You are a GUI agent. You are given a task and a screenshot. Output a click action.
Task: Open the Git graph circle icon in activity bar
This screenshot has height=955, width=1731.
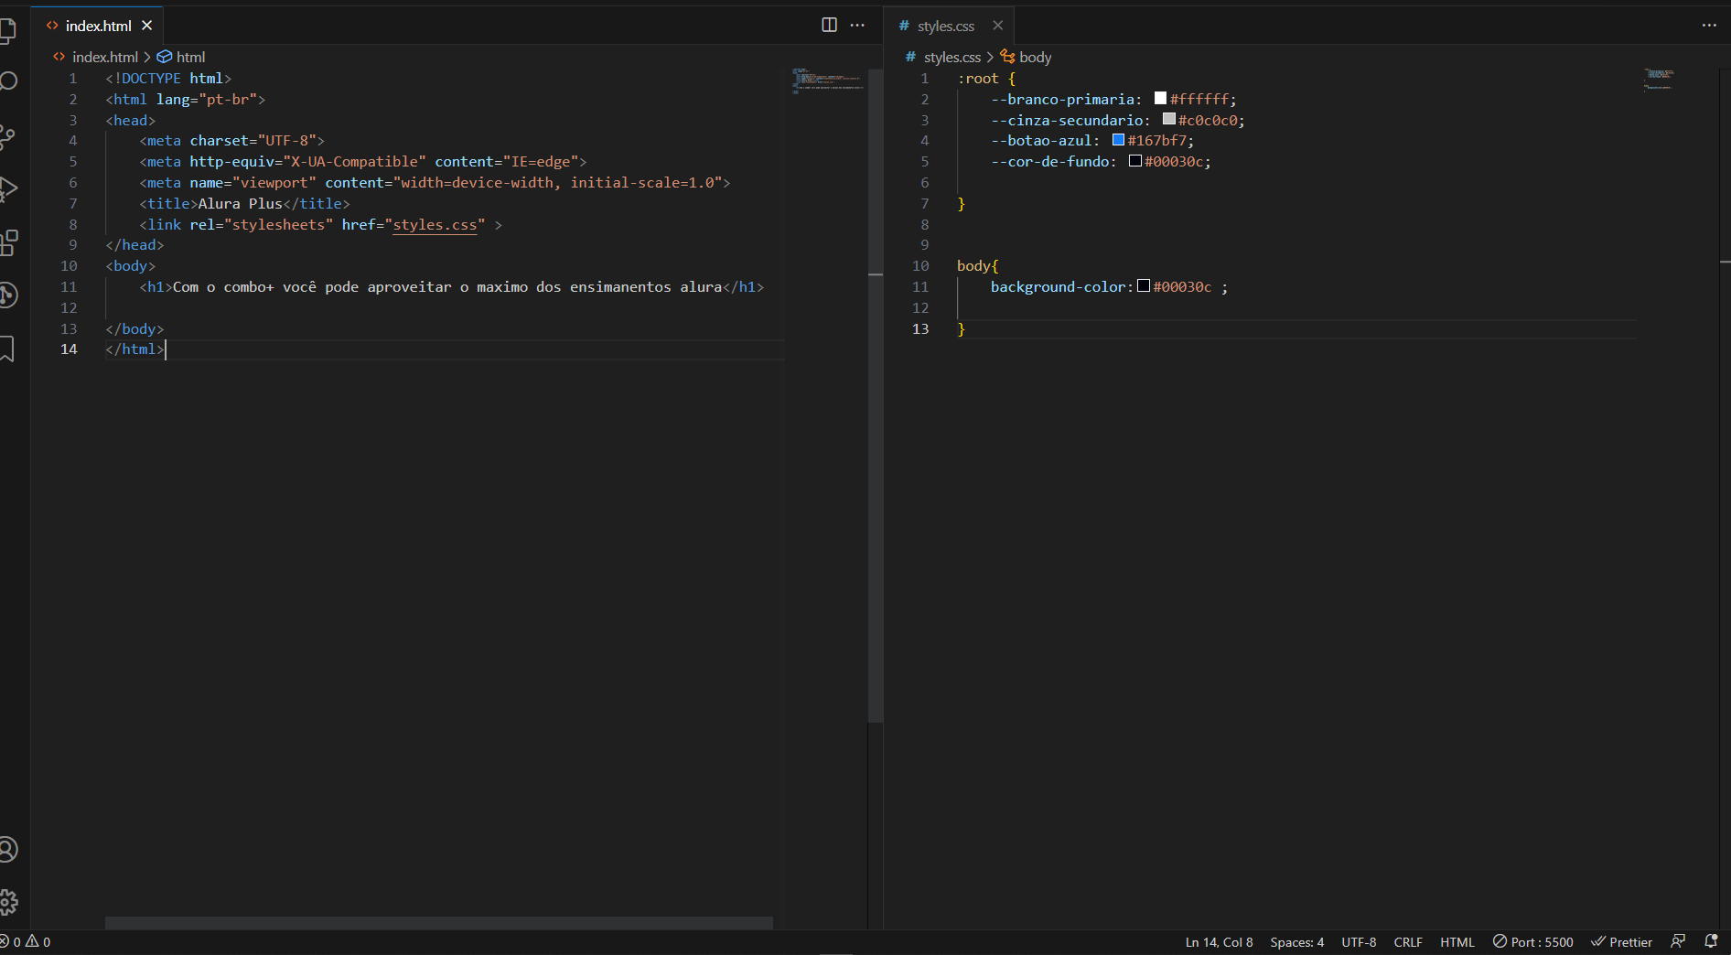tap(7, 295)
